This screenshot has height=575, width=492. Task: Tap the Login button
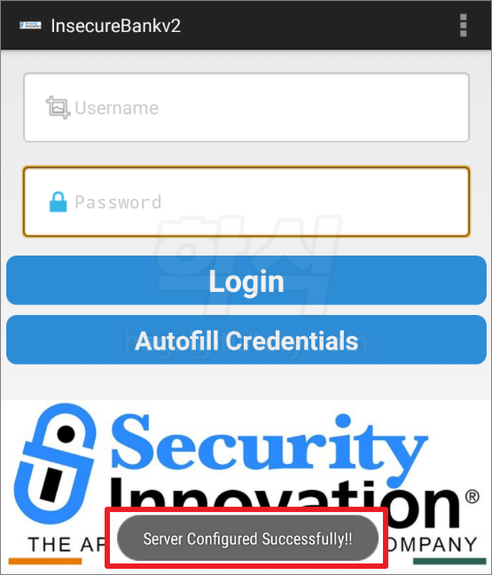(246, 280)
